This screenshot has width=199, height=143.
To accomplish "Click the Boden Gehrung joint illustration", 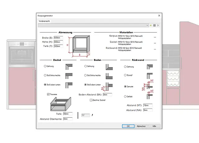I will click(109, 67).
